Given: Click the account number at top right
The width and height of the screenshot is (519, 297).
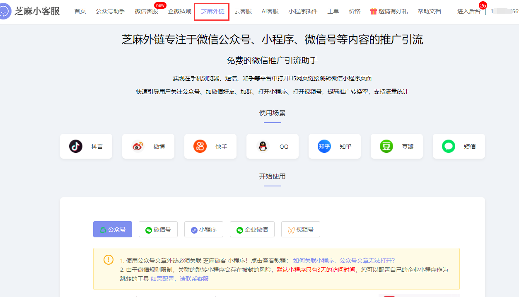Looking at the screenshot, I should coord(505,11).
